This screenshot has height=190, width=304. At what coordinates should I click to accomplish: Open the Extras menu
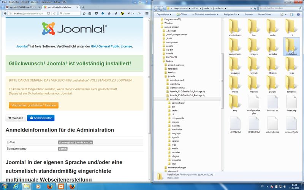click(57, 2)
